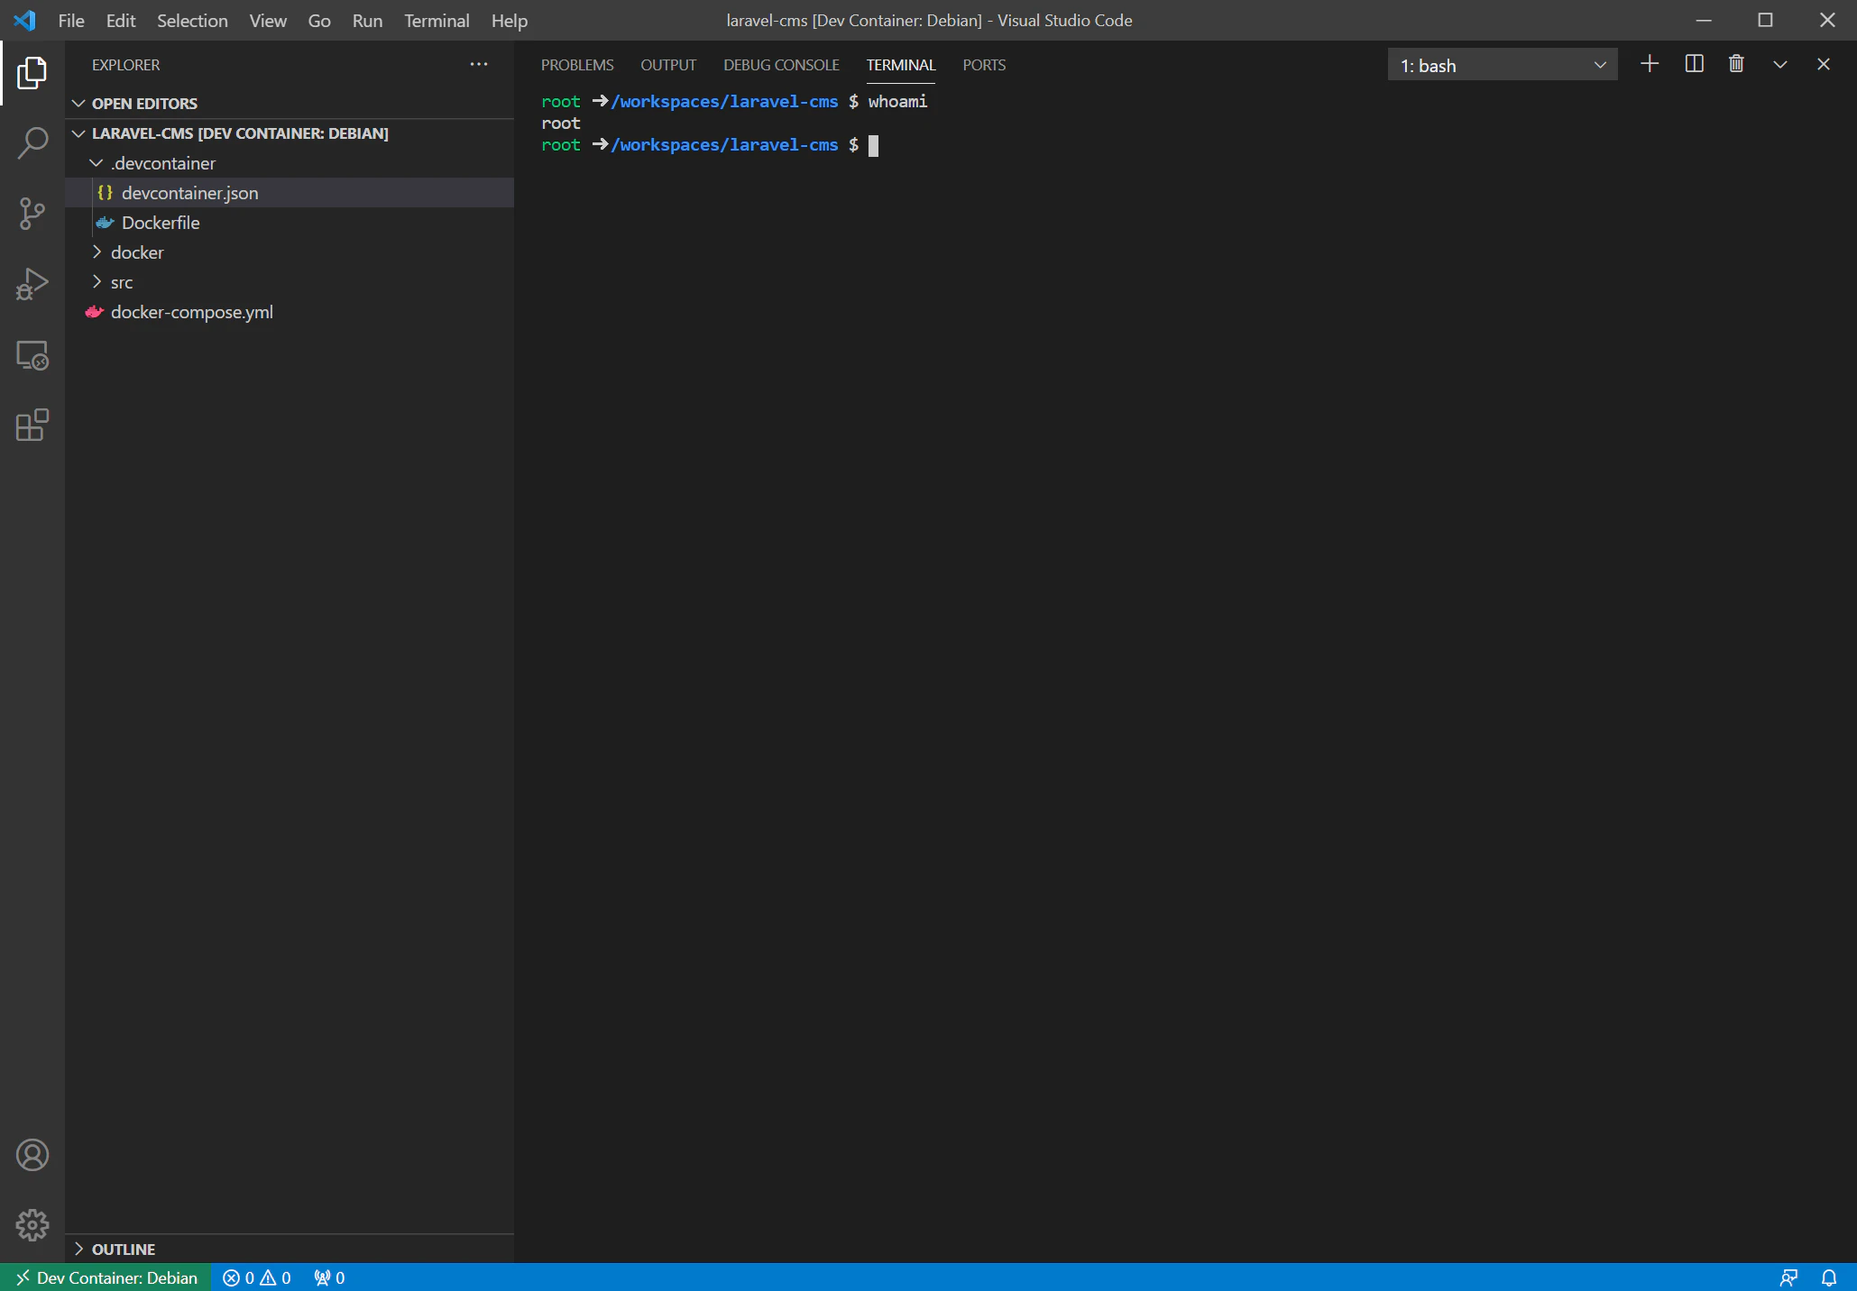
Task: Open the Help menu
Action: click(510, 20)
